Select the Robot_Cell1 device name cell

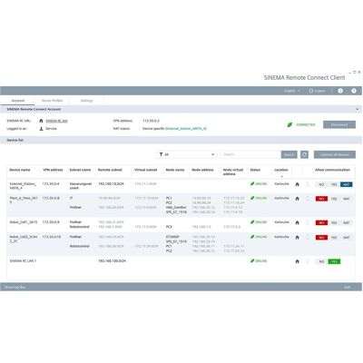[x=24, y=222]
